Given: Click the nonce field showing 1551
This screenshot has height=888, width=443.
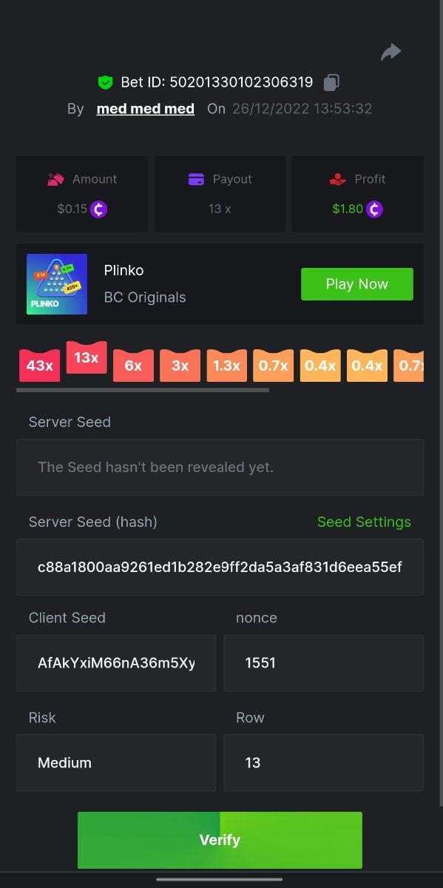Looking at the screenshot, I should (x=324, y=663).
